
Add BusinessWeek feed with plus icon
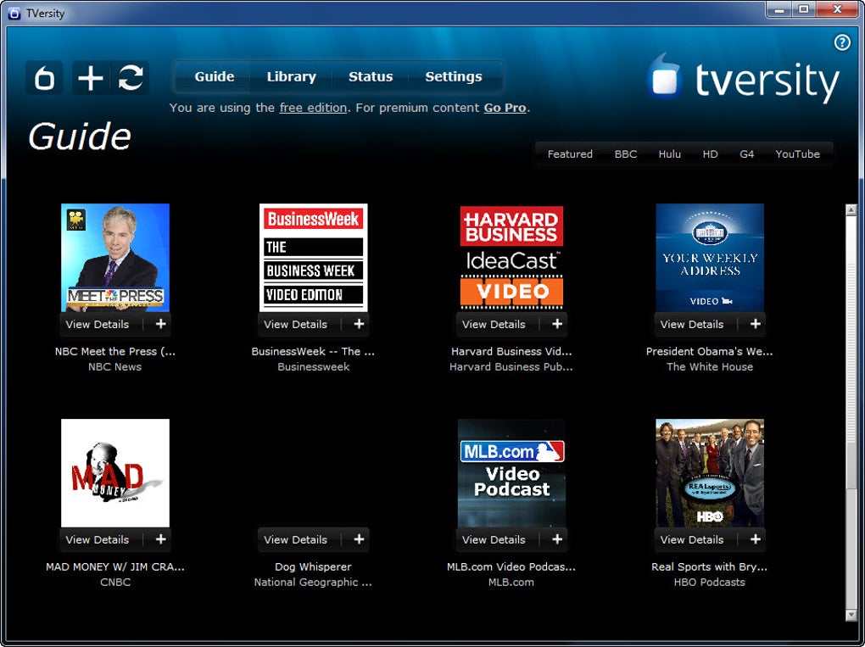tap(359, 324)
